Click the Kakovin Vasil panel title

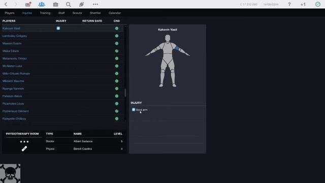pos(168,29)
